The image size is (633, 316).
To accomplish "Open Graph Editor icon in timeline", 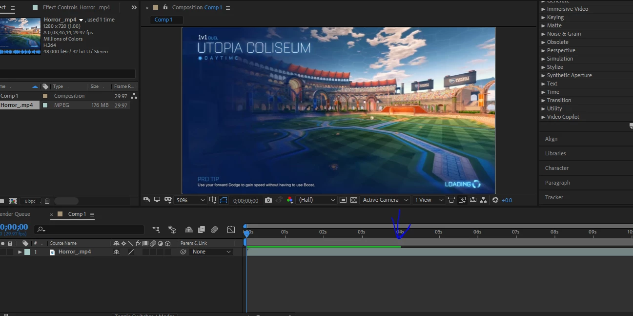I will pos(231,229).
